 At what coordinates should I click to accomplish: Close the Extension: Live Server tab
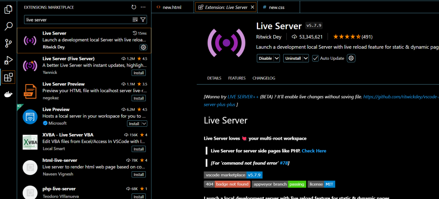click(x=252, y=7)
